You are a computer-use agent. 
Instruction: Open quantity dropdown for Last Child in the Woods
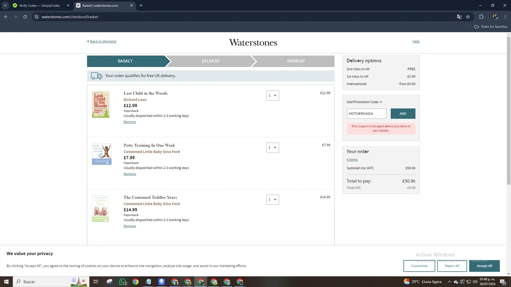click(x=273, y=96)
